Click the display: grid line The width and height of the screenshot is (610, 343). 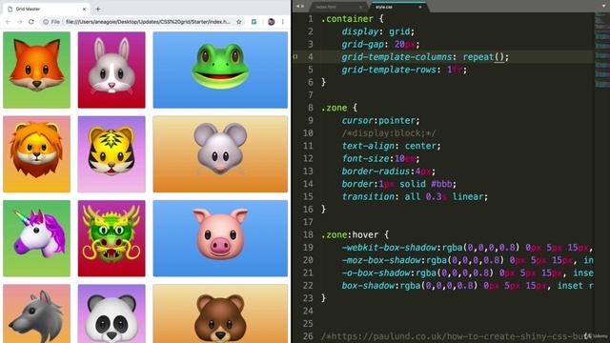click(x=378, y=31)
